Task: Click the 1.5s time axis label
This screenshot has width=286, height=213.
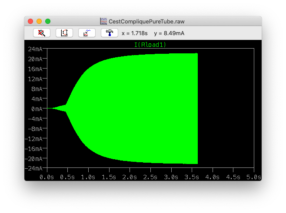Action: 109,177
